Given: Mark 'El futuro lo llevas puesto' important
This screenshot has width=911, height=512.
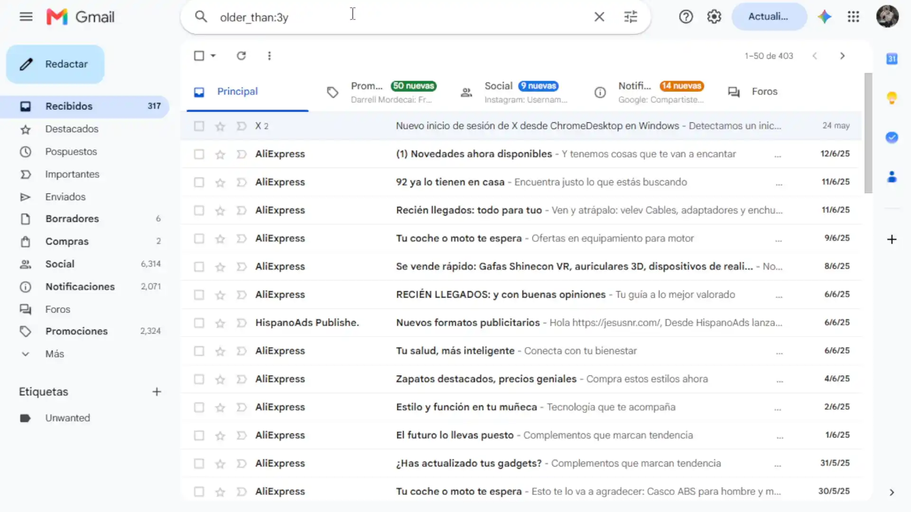Looking at the screenshot, I should 242,435.
